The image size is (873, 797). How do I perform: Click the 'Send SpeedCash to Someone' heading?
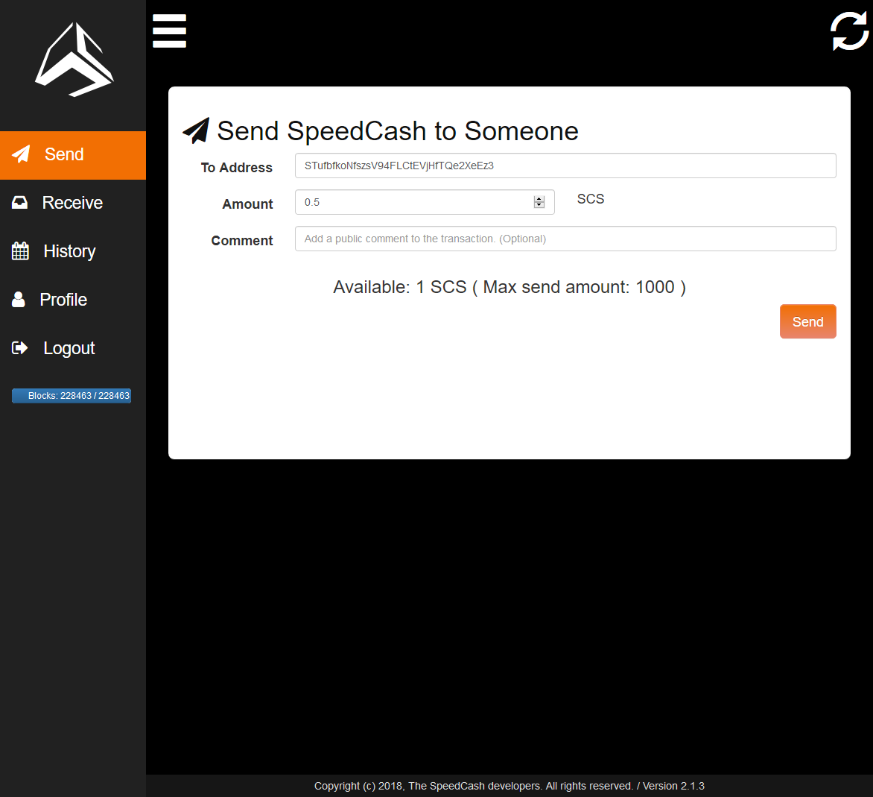click(x=398, y=131)
